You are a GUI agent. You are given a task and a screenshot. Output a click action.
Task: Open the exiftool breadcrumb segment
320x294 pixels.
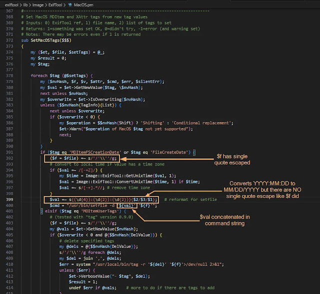pos(11,5)
